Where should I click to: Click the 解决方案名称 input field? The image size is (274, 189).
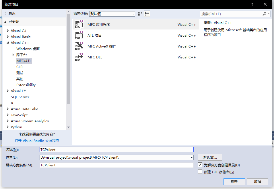click(x=116, y=165)
